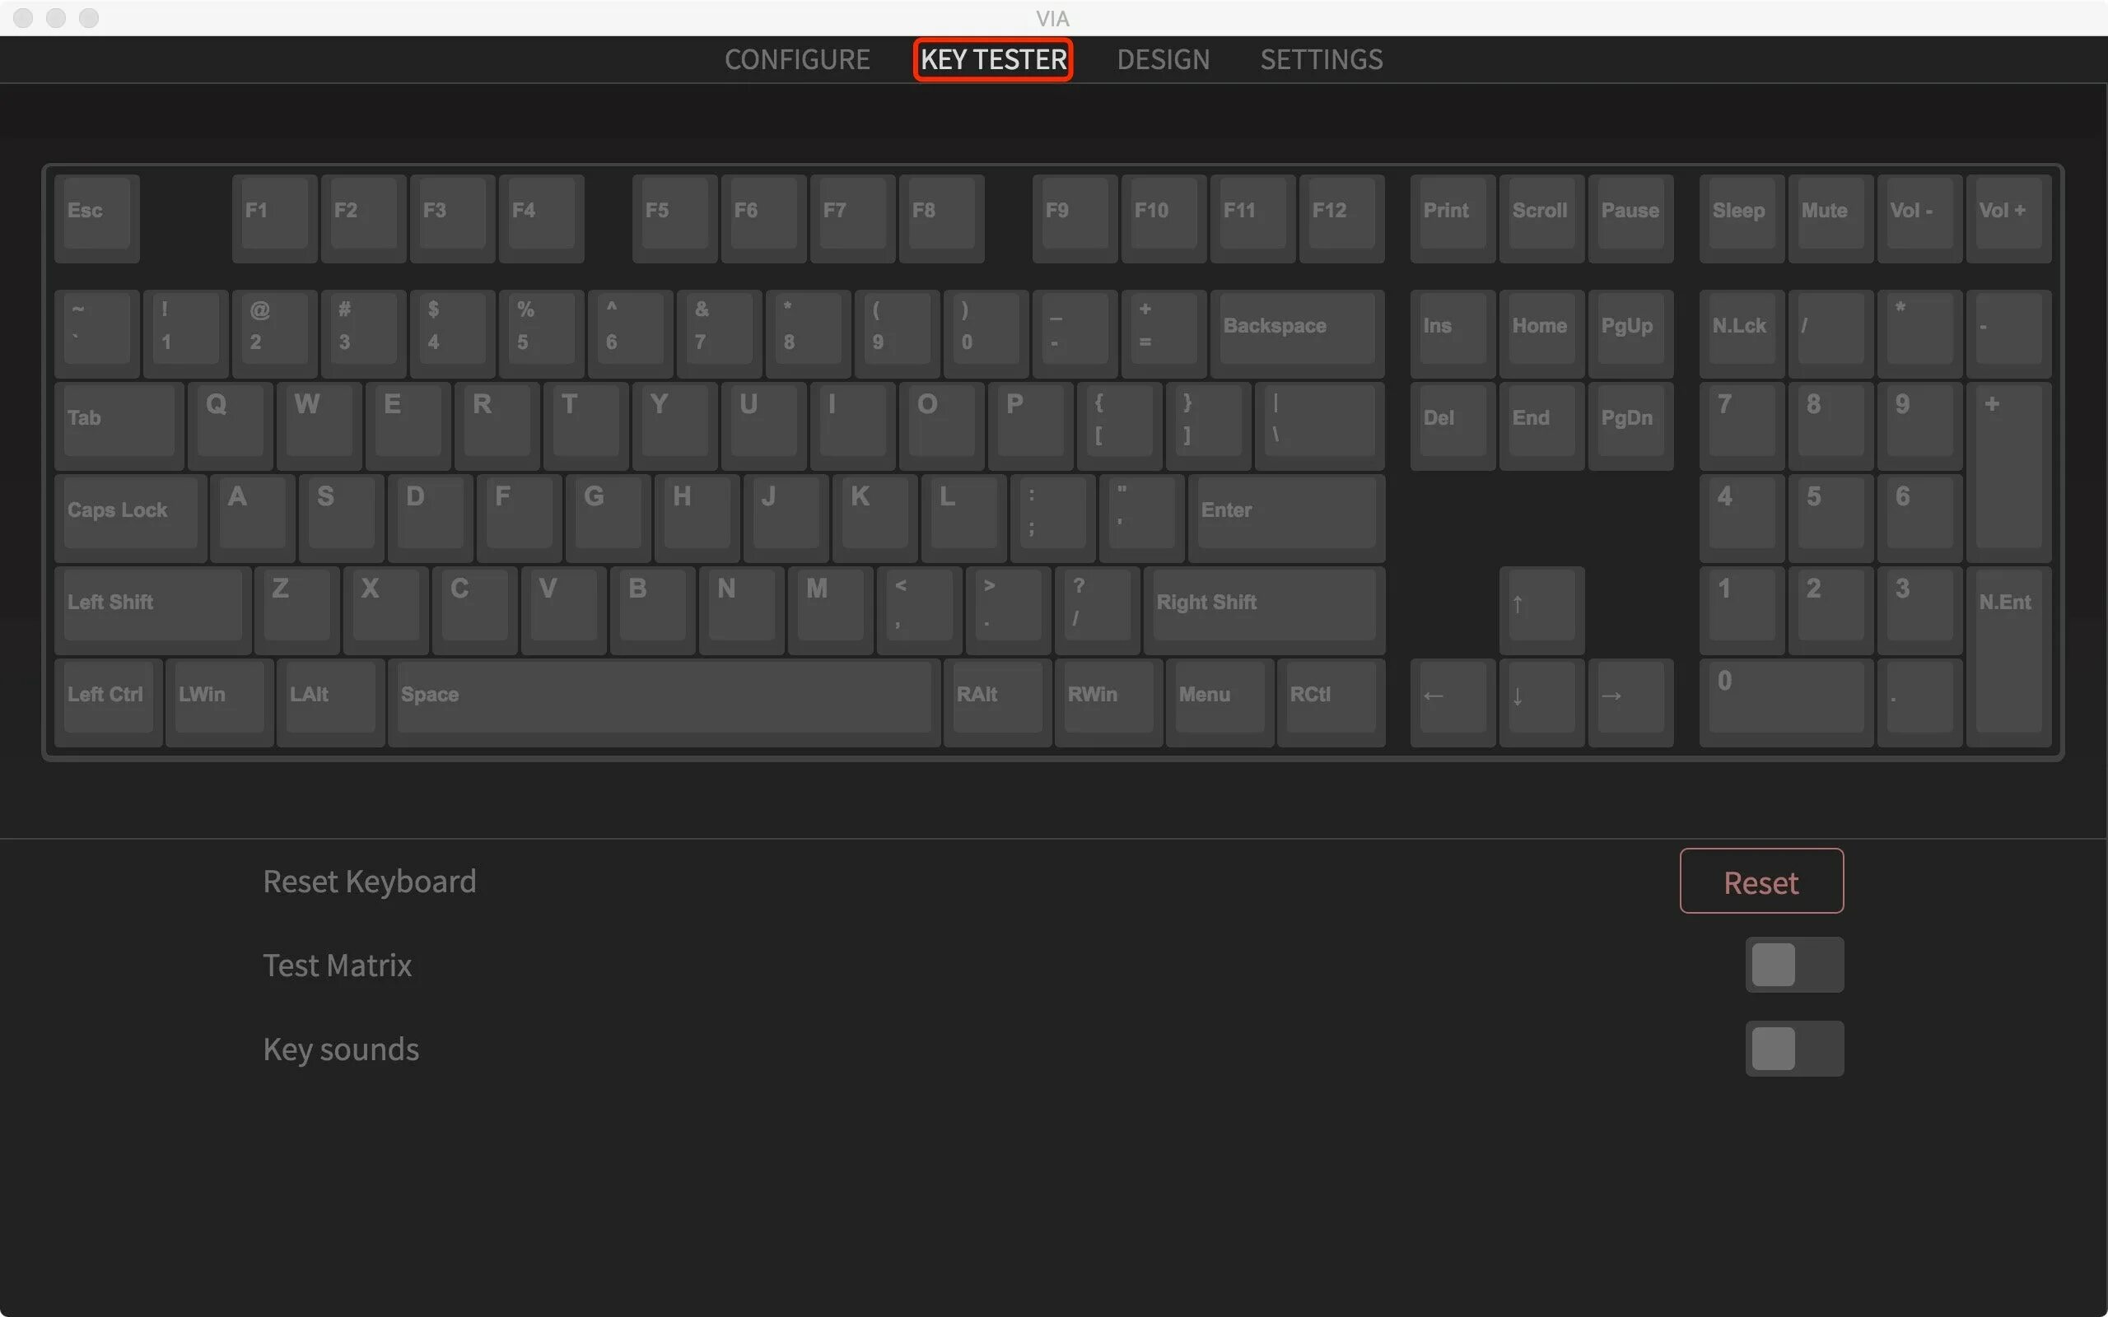Screen dimensions: 2108x1317
Task: Click the Vol+ key
Action: point(2005,211)
